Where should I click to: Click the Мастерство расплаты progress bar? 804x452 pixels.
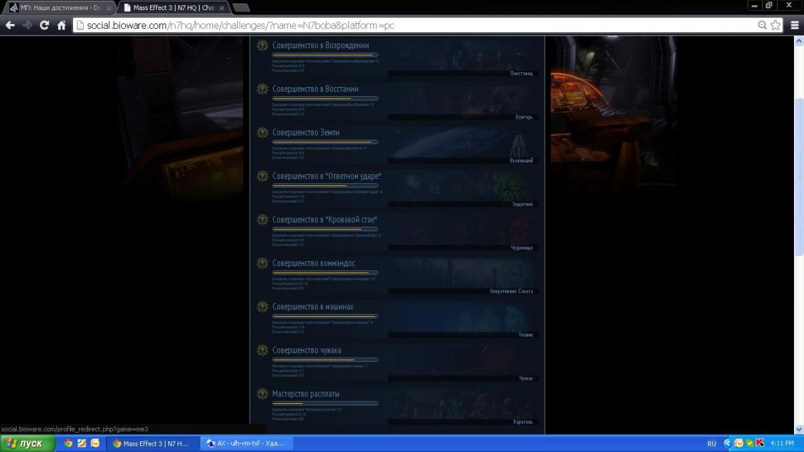point(325,403)
